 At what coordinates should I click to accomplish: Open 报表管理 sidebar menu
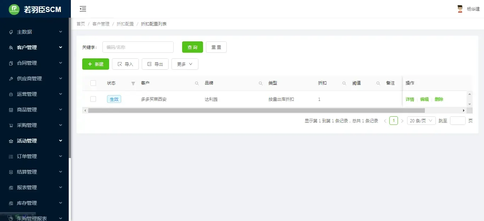click(35, 187)
